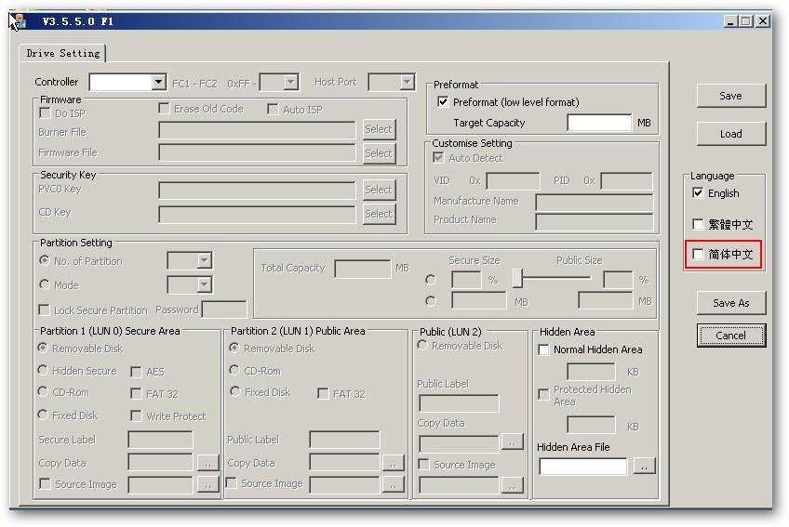The width and height of the screenshot is (789, 527).
Task: Select the percent size radio button
Action: coord(430,279)
